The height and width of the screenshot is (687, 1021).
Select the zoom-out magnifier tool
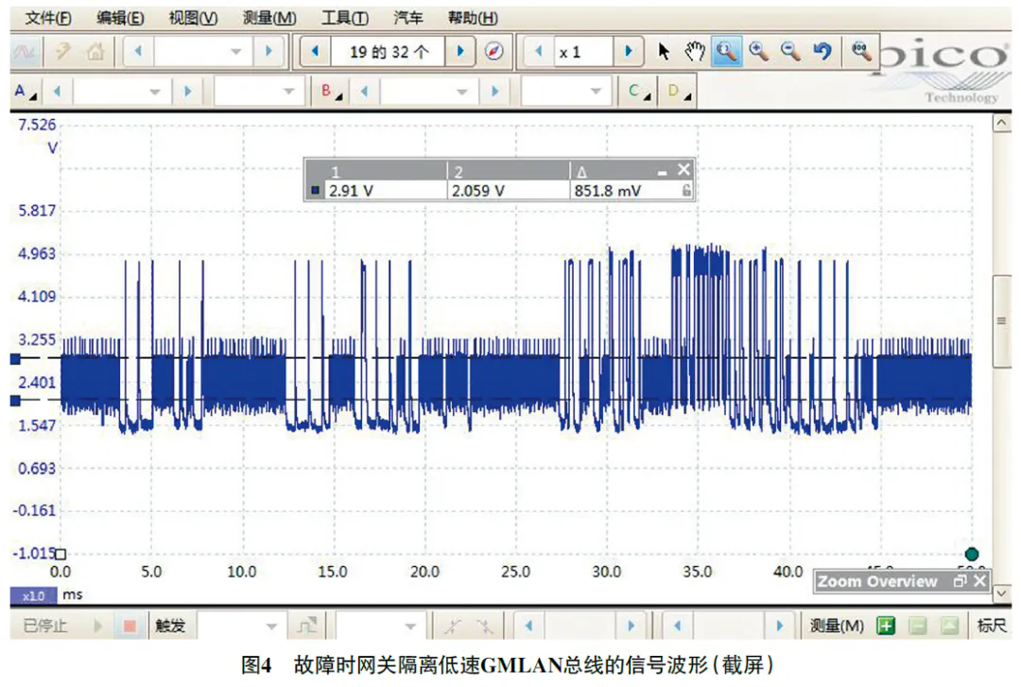[790, 51]
